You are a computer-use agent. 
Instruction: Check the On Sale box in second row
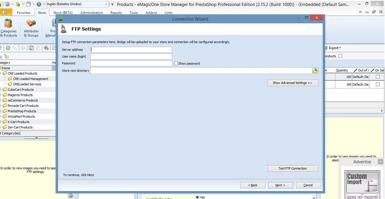(378, 84)
